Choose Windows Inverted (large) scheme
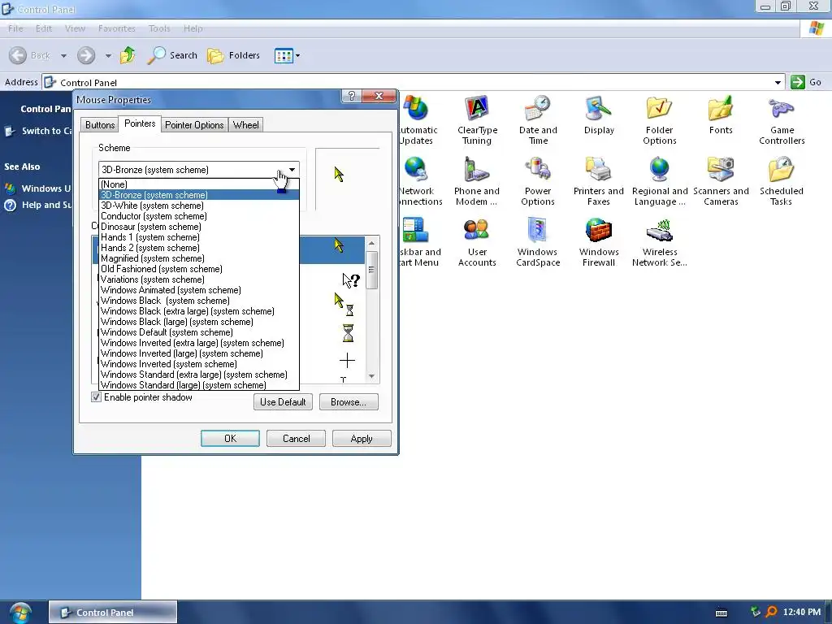The height and width of the screenshot is (624, 832). click(199, 353)
